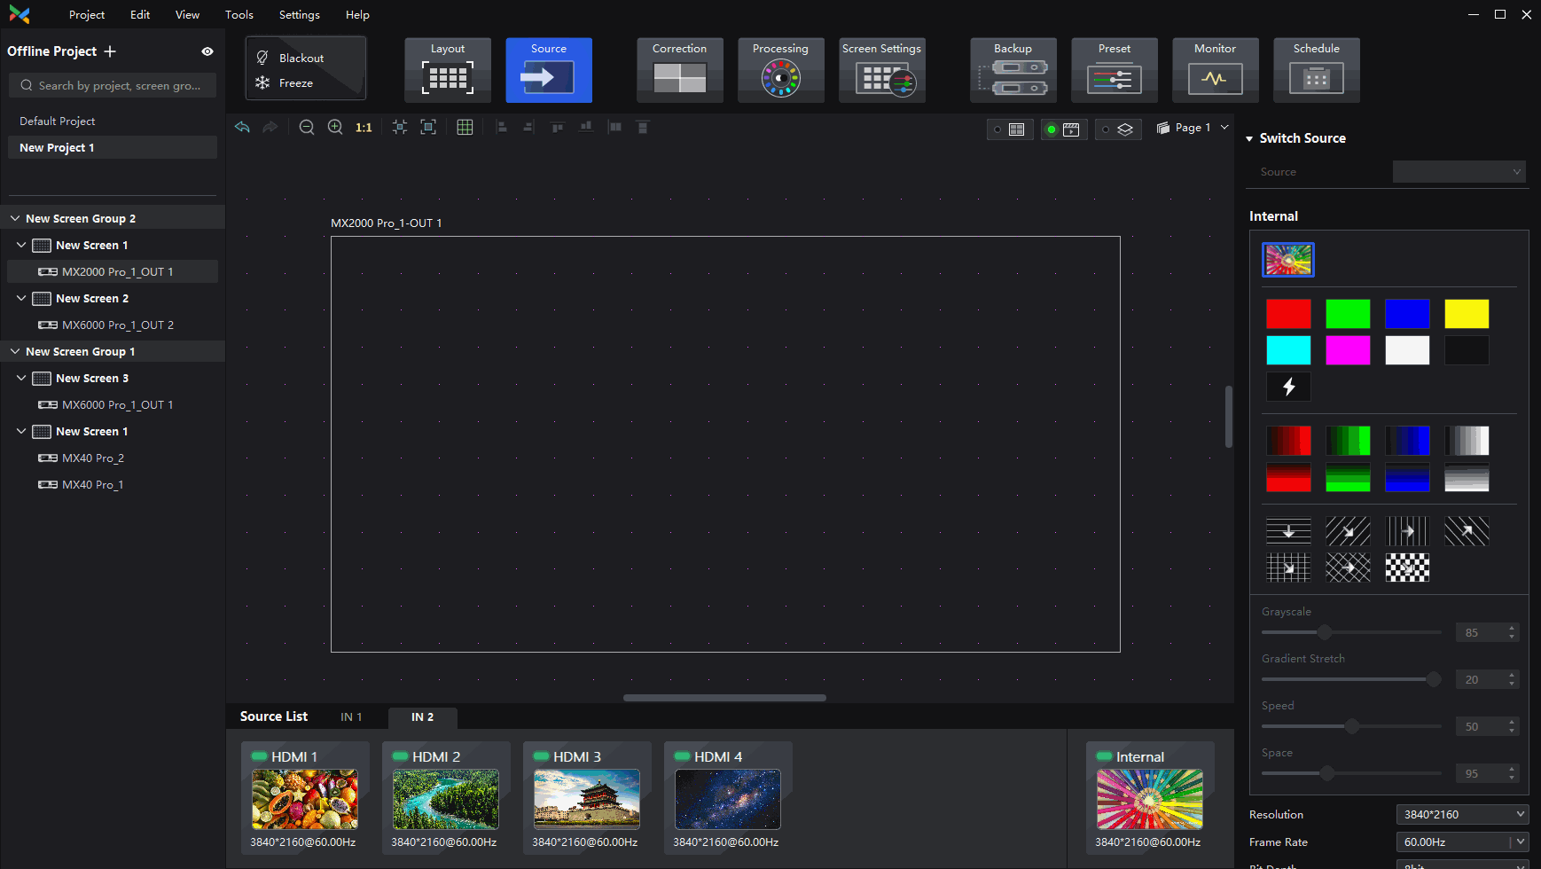
Task: Toggle the canvas grid icon
Action: 465,128
